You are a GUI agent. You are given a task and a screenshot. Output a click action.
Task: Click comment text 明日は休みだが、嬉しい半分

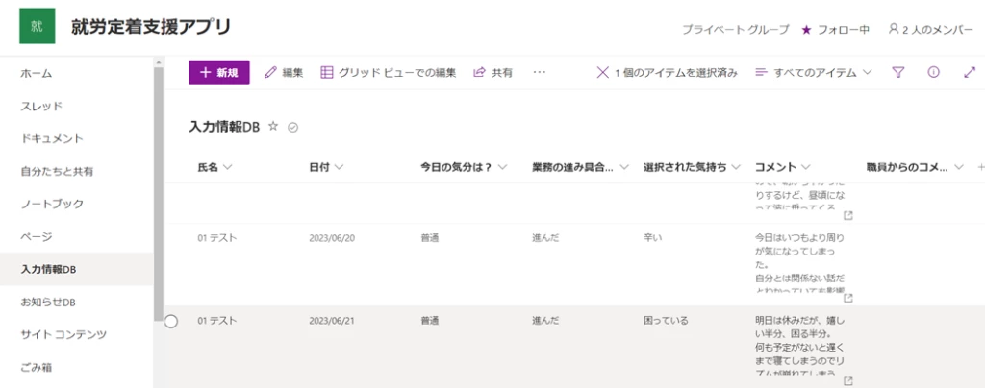(800, 327)
